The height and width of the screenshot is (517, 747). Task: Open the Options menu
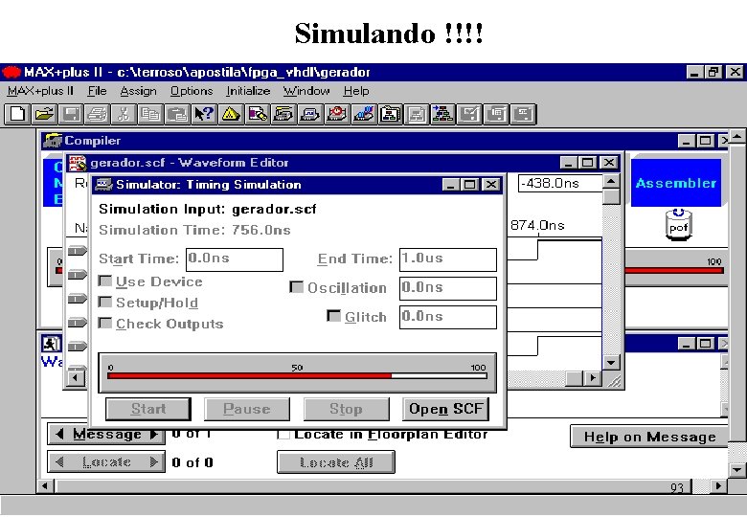point(192,91)
